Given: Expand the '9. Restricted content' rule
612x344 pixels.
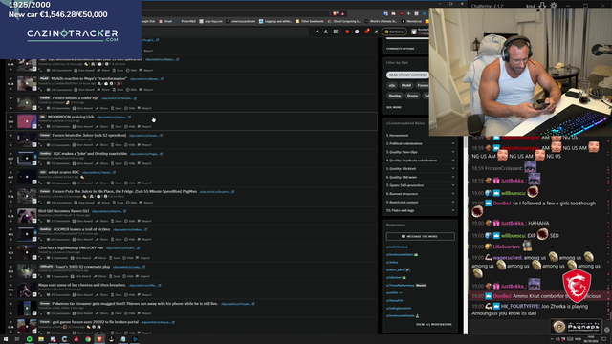Looking at the screenshot, I should pyautogui.click(x=421, y=202).
